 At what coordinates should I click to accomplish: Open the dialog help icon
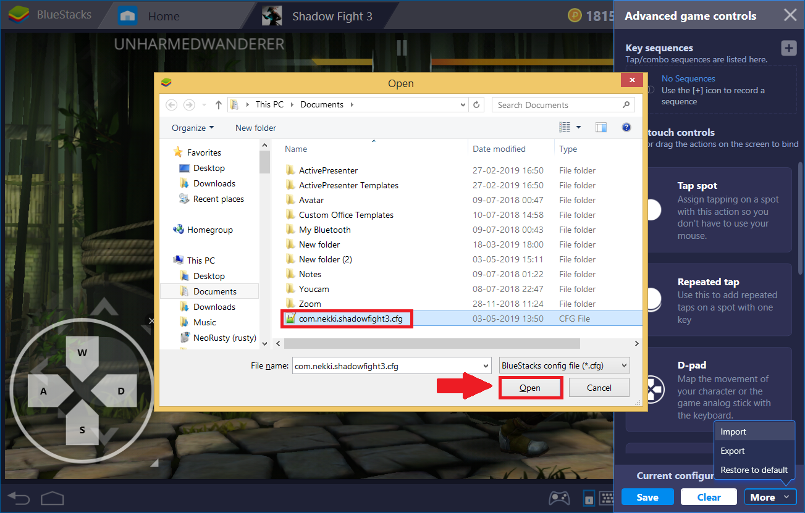click(626, 127)
